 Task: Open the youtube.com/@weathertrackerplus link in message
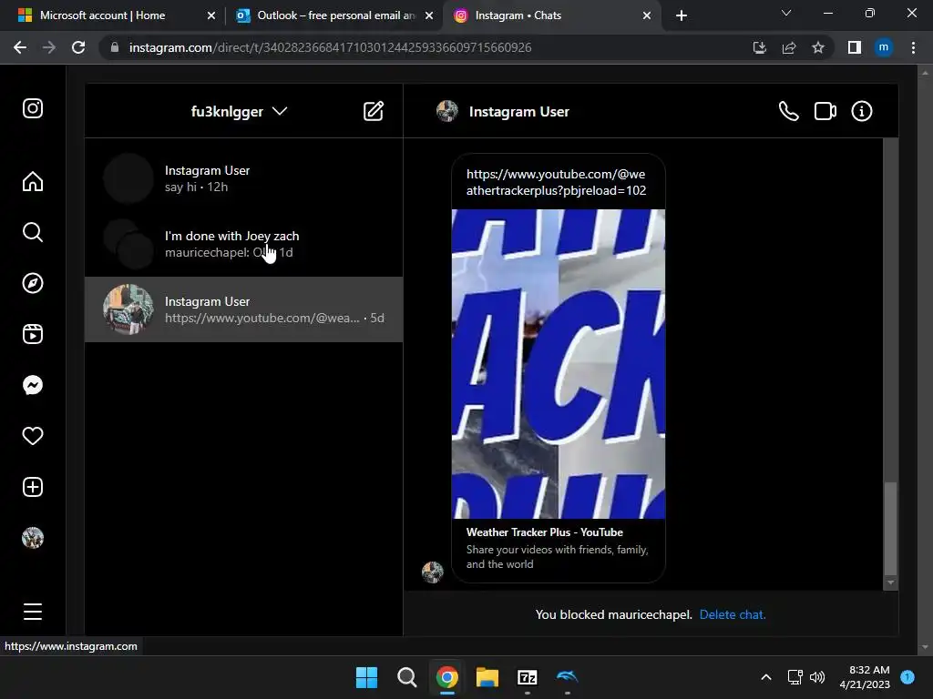(556, 182)
